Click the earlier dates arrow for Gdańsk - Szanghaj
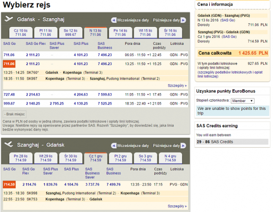Screen dimensions: 273x212 pos(114,20)
